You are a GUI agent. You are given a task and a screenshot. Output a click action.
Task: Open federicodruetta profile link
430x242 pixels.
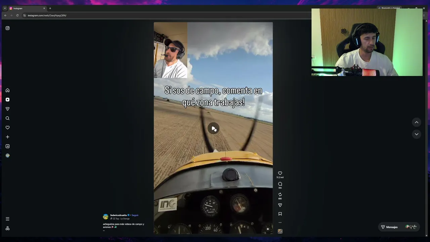pyautogui.click(x=119, y=215)
